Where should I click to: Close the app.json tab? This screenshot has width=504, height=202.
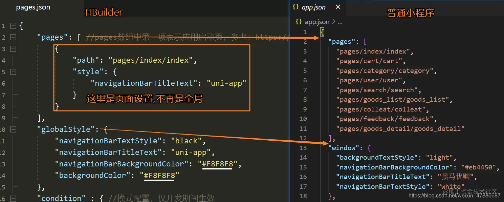coord(338,7)
